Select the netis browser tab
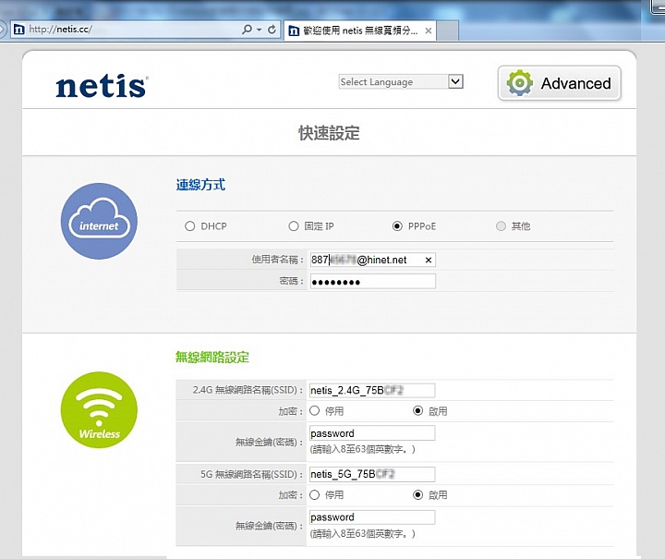The width and height of the screenshot is (665, 559). pyautogui.click(x=359, y=30)
